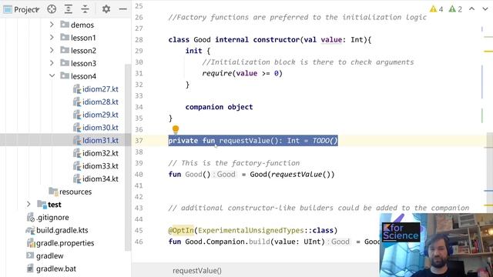This screenshot has height=277, width=493.
Task: Click the require call on line 31
Action: coord(217,74)
